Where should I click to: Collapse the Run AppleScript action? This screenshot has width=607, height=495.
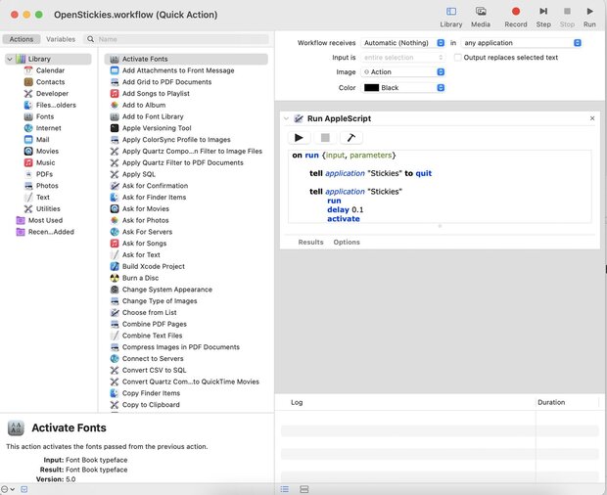coord(286,118)
